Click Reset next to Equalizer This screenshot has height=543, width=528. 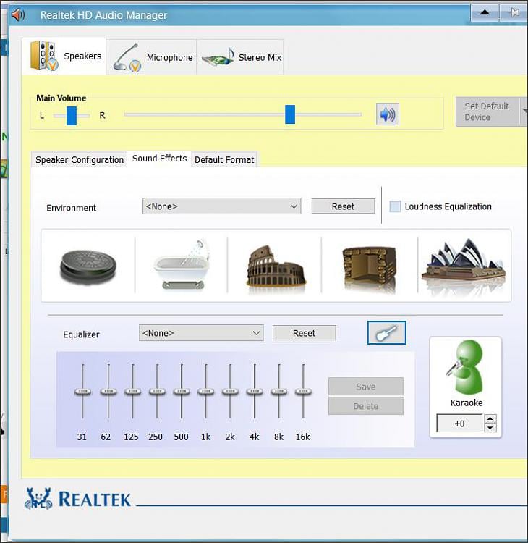tap(304, 333)
